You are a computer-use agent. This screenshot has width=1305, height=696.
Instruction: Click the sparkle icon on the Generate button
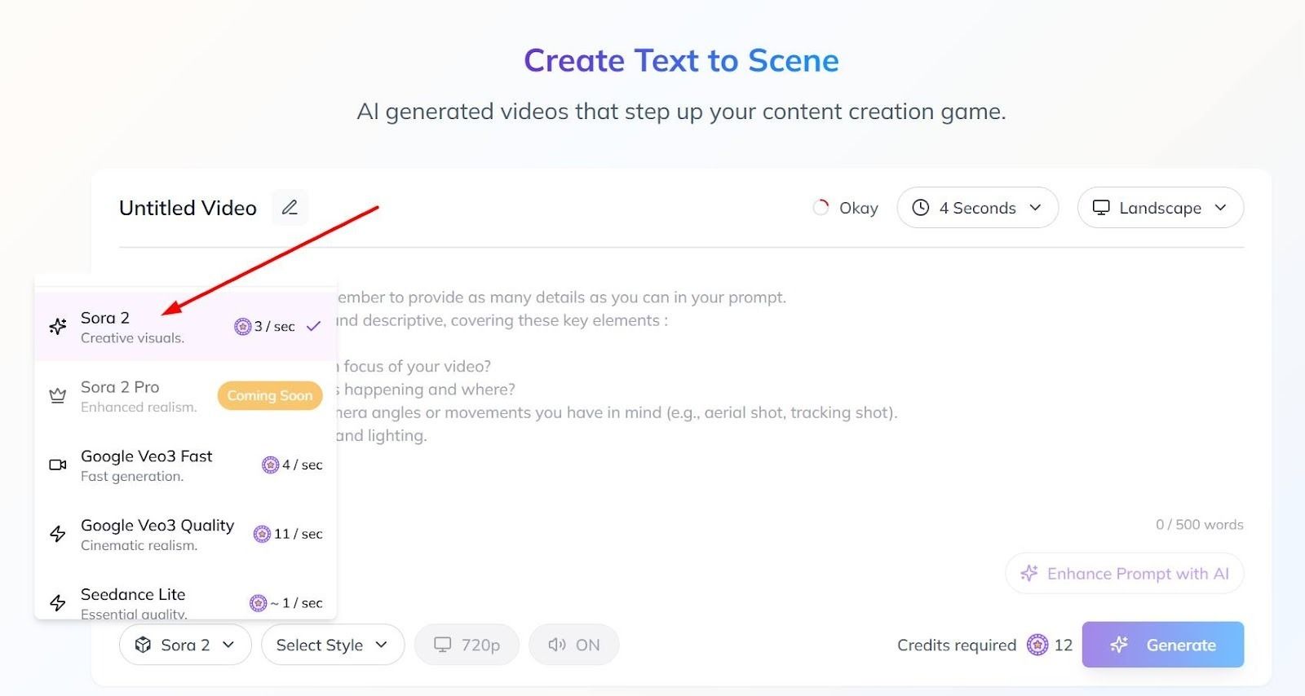click(1119, 645)
